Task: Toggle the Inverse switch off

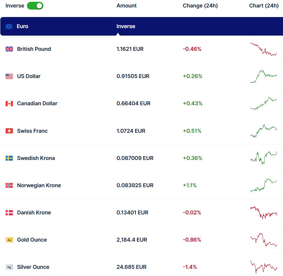Action: click(35, 6)
